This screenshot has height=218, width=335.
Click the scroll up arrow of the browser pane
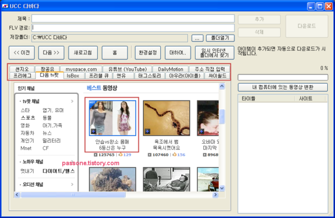(222, 86)
